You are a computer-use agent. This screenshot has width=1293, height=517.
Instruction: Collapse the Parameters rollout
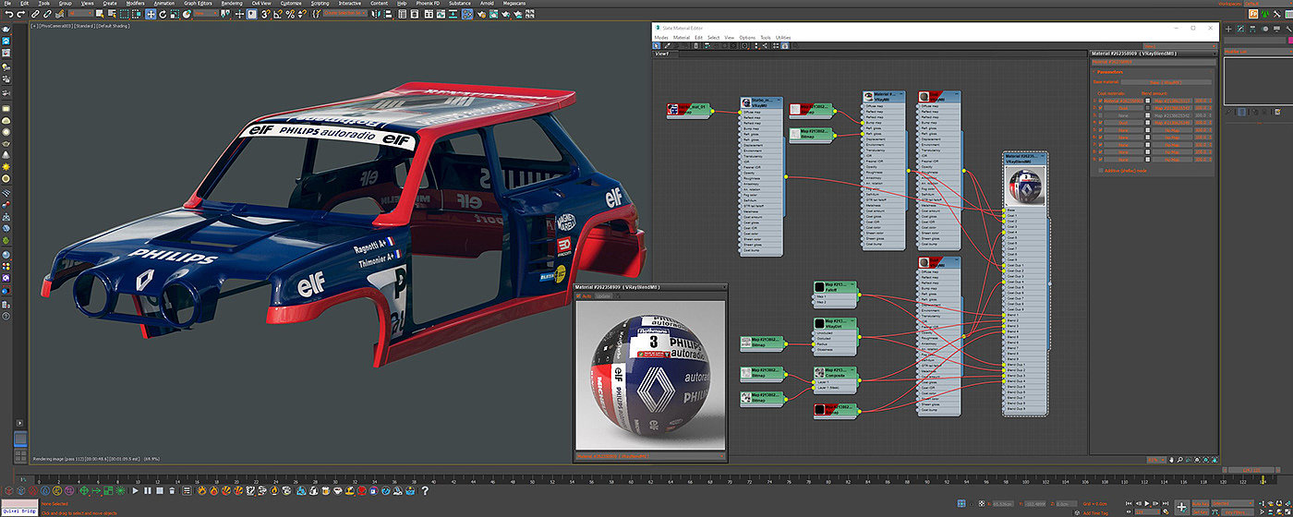click(x=1111, y=71)
